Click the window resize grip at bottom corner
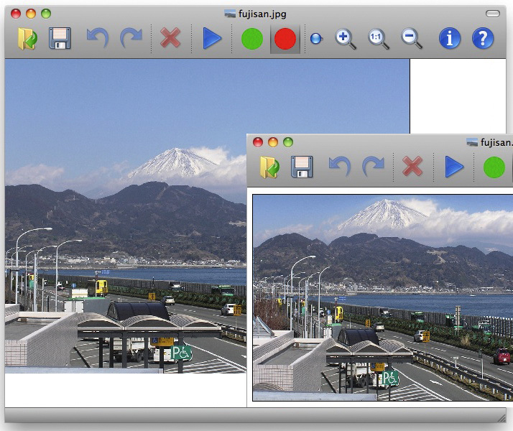This screenshot has width=513, height=431. [x=502, y=418]
